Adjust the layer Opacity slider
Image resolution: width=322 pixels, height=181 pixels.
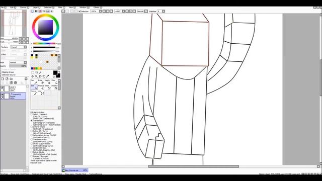[18, 66]
